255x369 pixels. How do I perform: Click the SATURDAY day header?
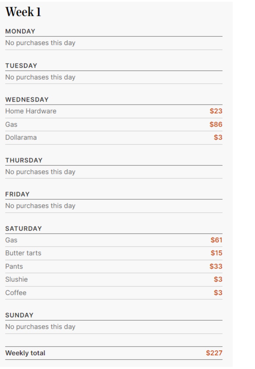coord(23,229)
